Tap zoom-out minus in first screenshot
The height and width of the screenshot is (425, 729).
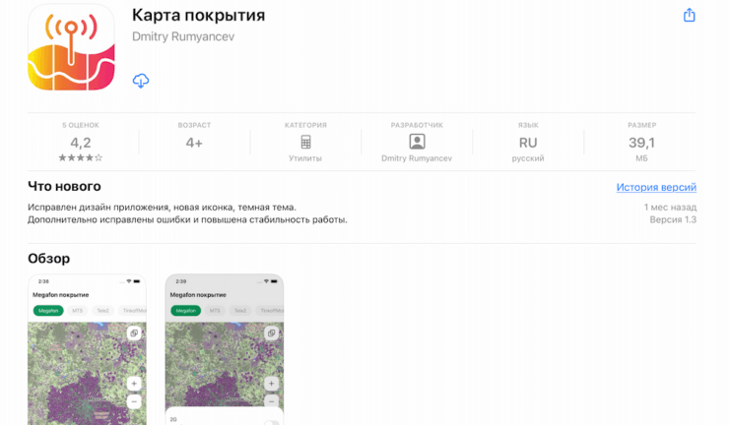click(134, 401)
